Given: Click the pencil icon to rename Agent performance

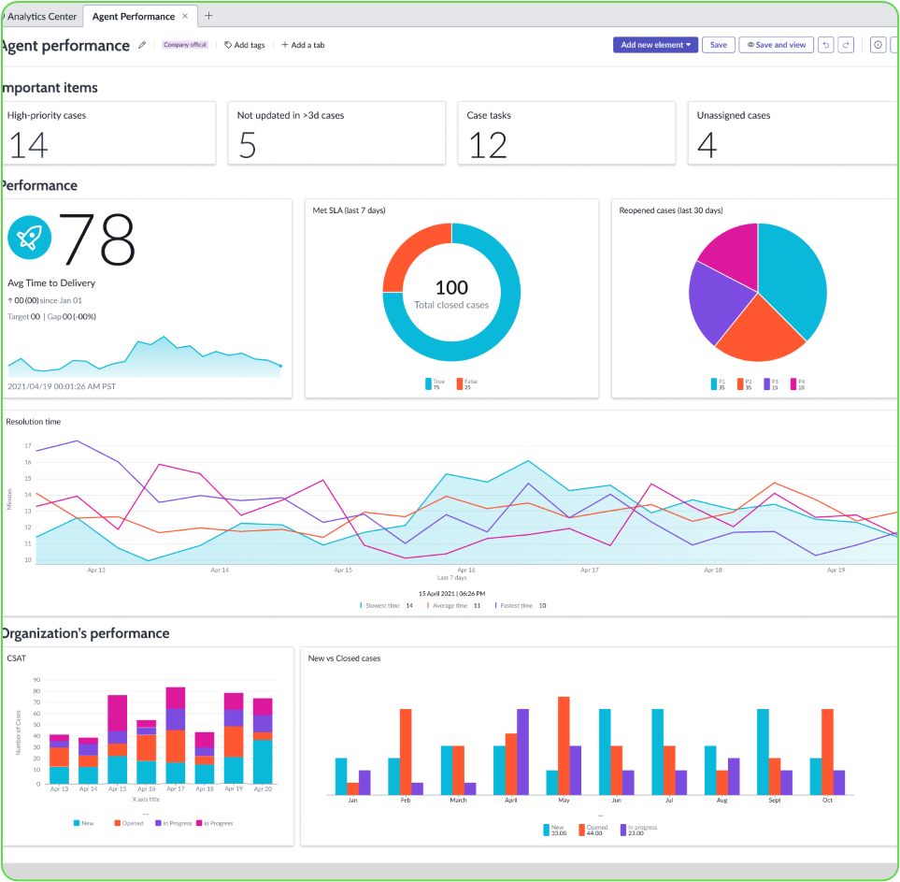Looking at the screenshot, I should [x=142, y=44].
